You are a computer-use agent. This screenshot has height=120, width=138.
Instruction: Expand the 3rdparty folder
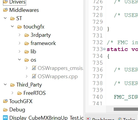(20, 35)
